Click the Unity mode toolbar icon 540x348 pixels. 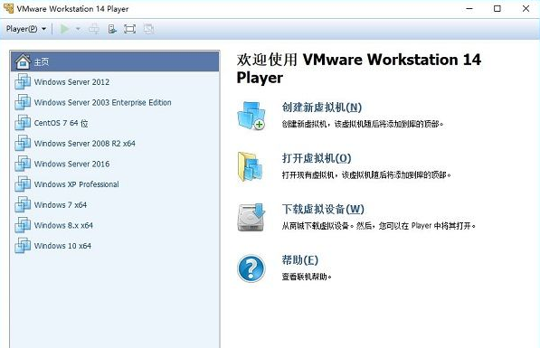148,29
